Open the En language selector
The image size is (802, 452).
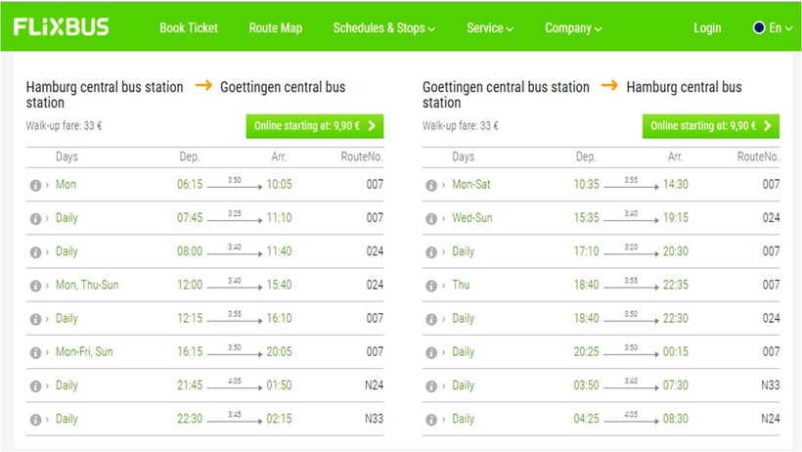(x=773, y=28)
